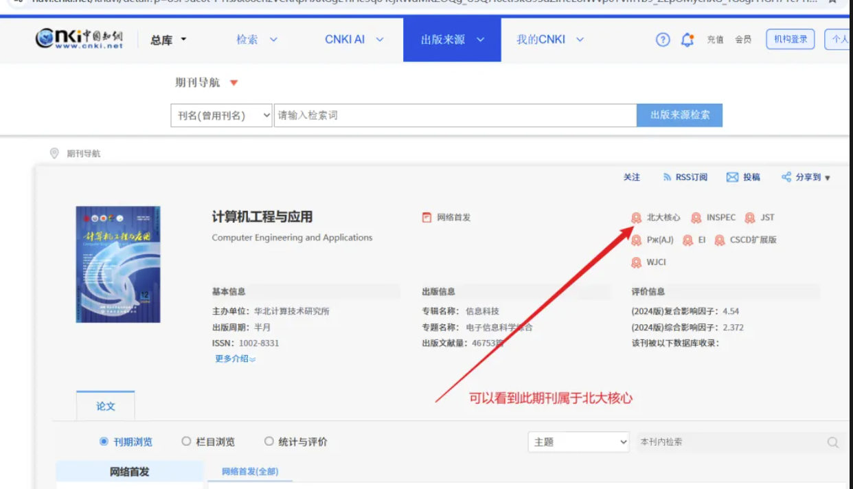Click the 充值 link
This screenshot has height=489, width=853.
pos(715,40)
